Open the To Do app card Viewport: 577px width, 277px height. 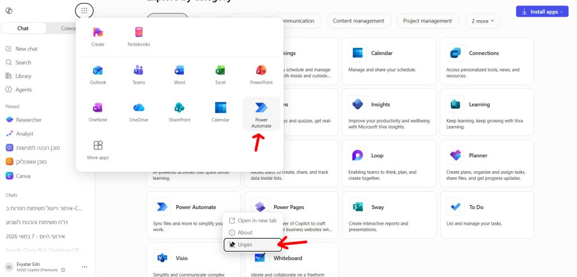click(487, 215)
